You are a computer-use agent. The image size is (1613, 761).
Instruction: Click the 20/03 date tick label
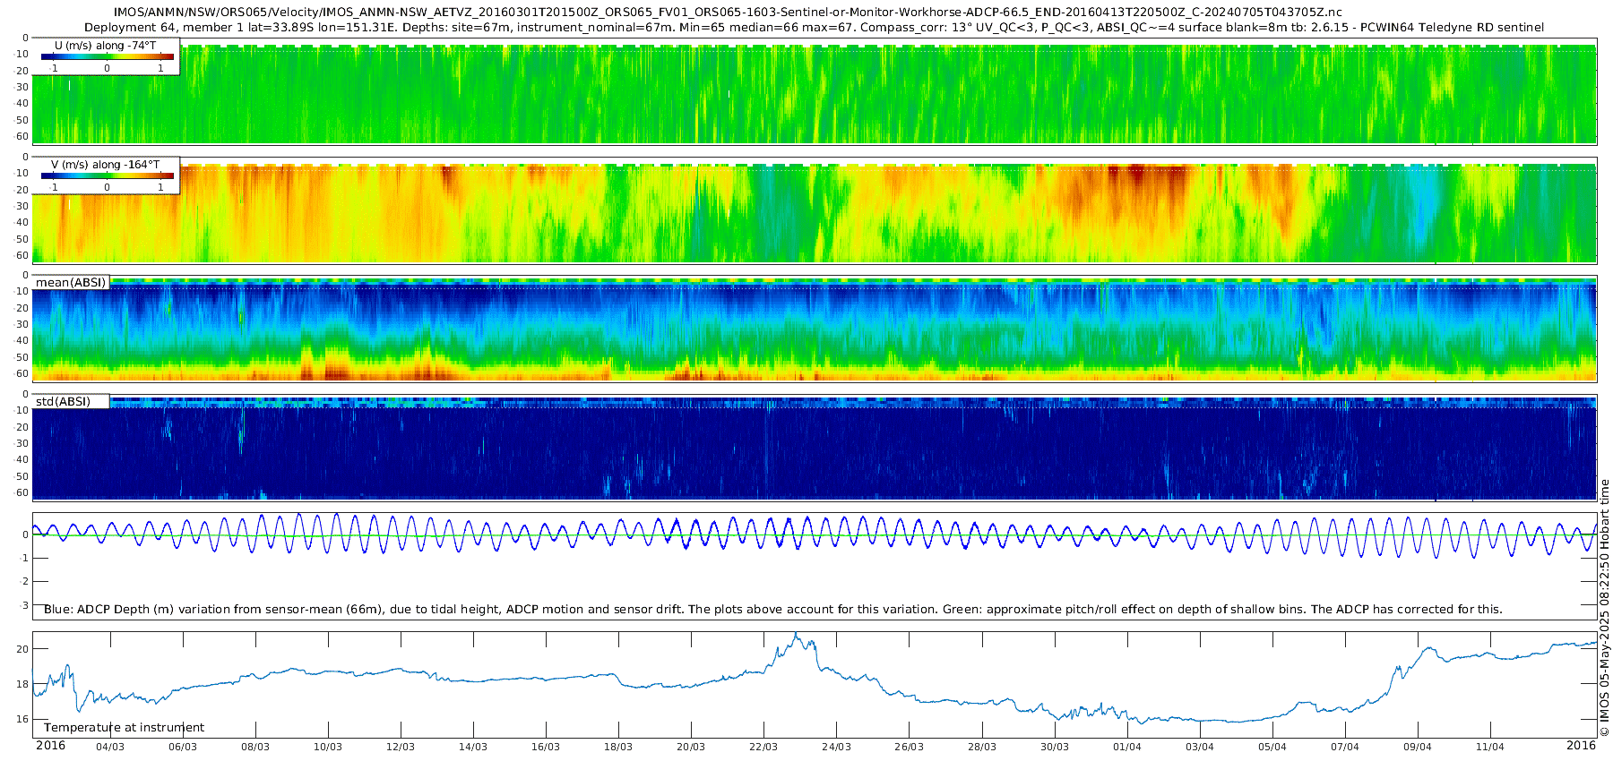pos(691,747)
